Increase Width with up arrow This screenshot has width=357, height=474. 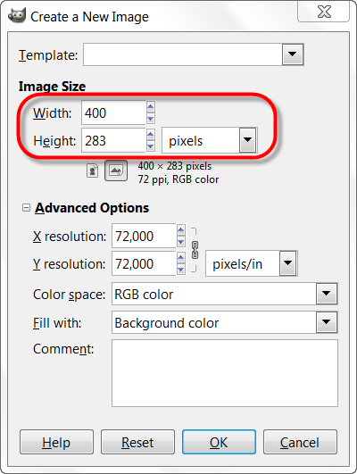click(151, 107)
